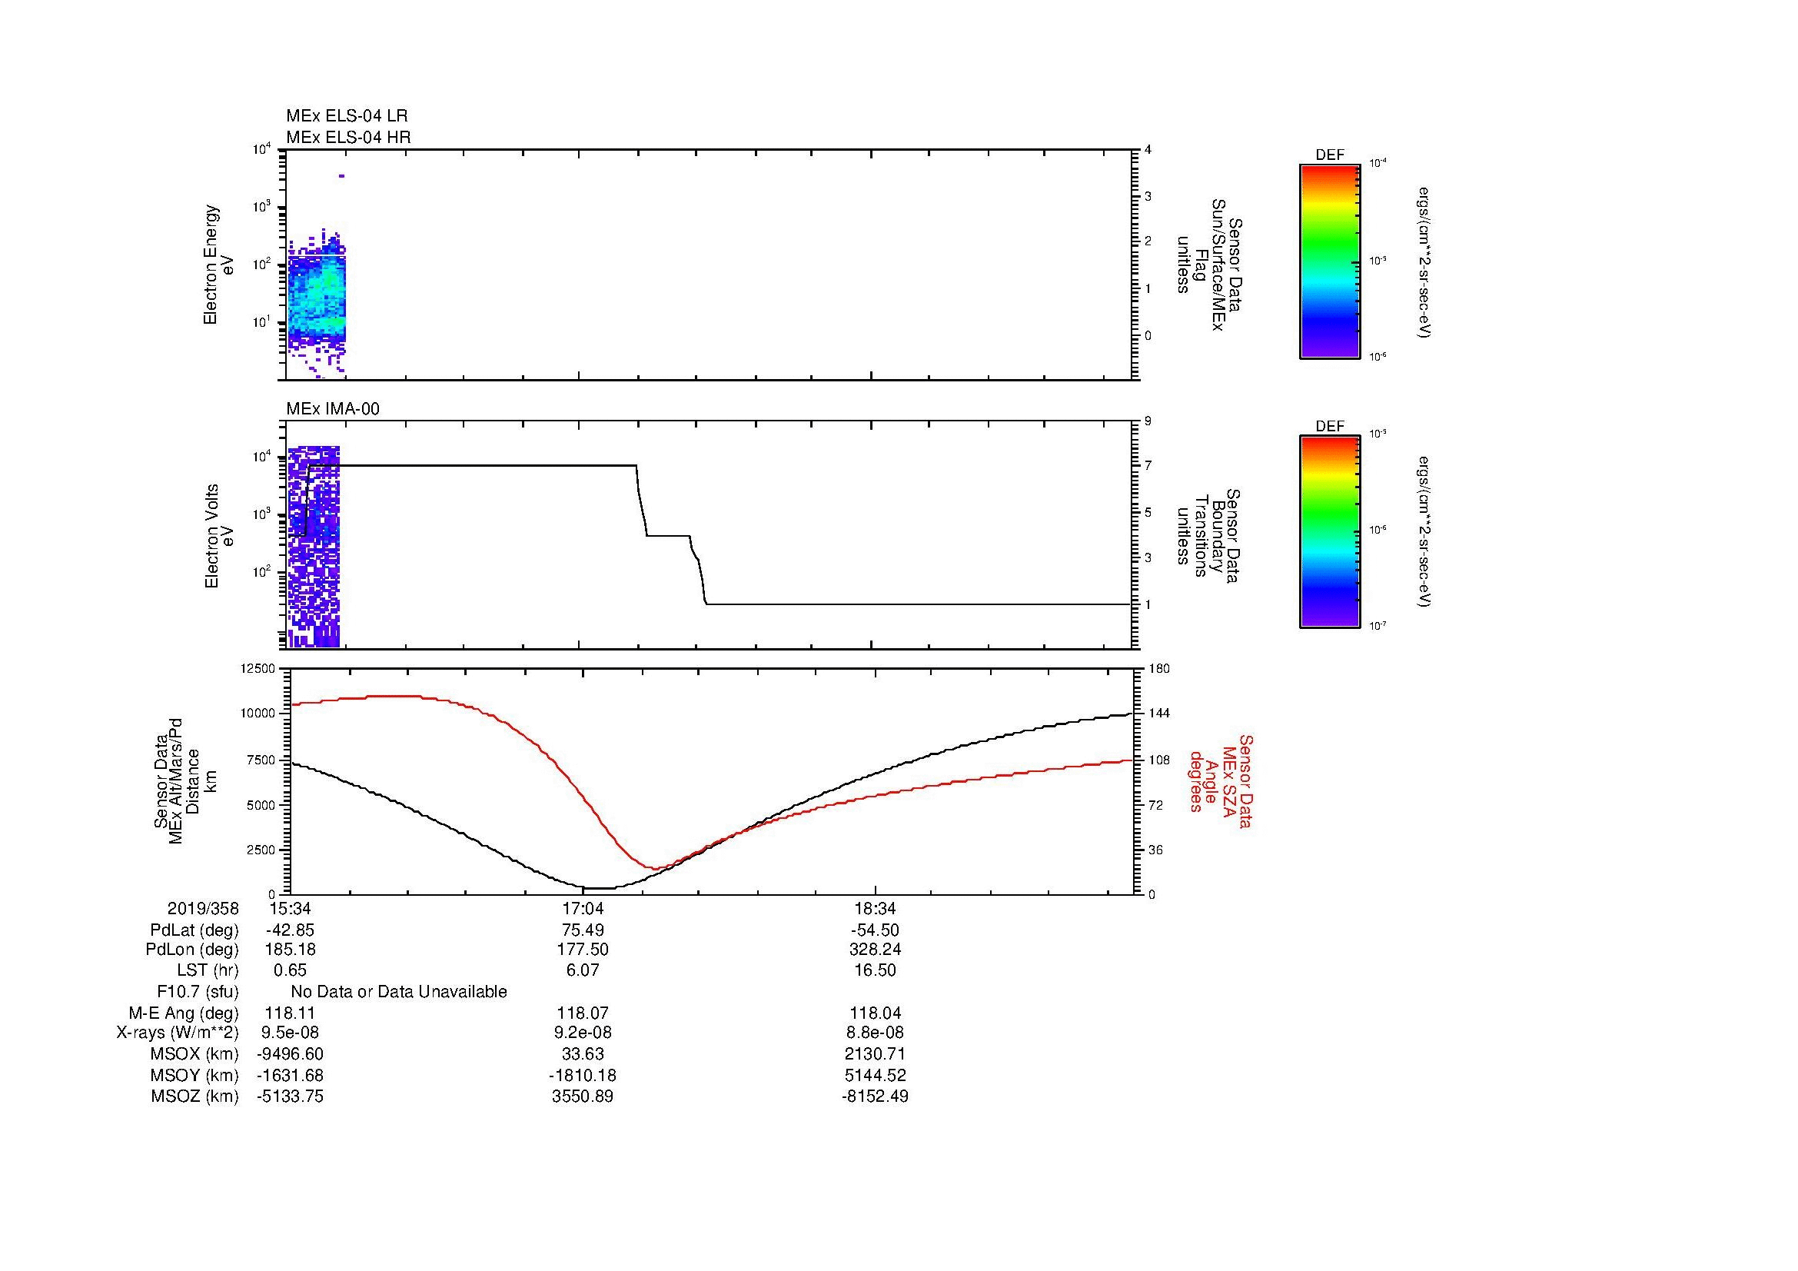Screen dimensions: 1798x1271
Task: Click the M-E Ang value '118.07'
Action: coord(583,1013)
